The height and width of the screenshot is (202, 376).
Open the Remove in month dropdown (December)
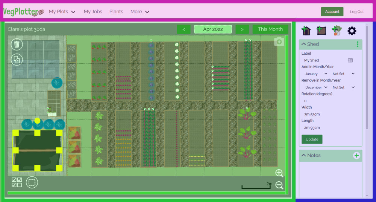pyautogui.click(x=316, y=87)
